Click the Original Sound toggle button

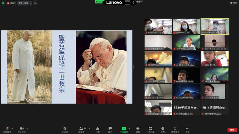click(x=23, y=3)
